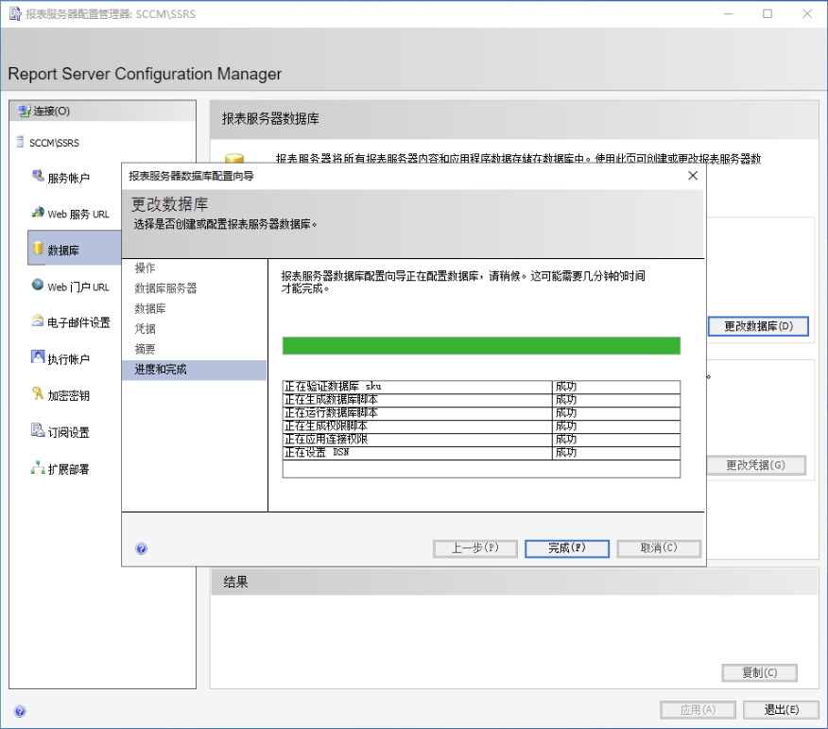Maximize the Report Server Configuration Manager window

click(x=768, y=14)
